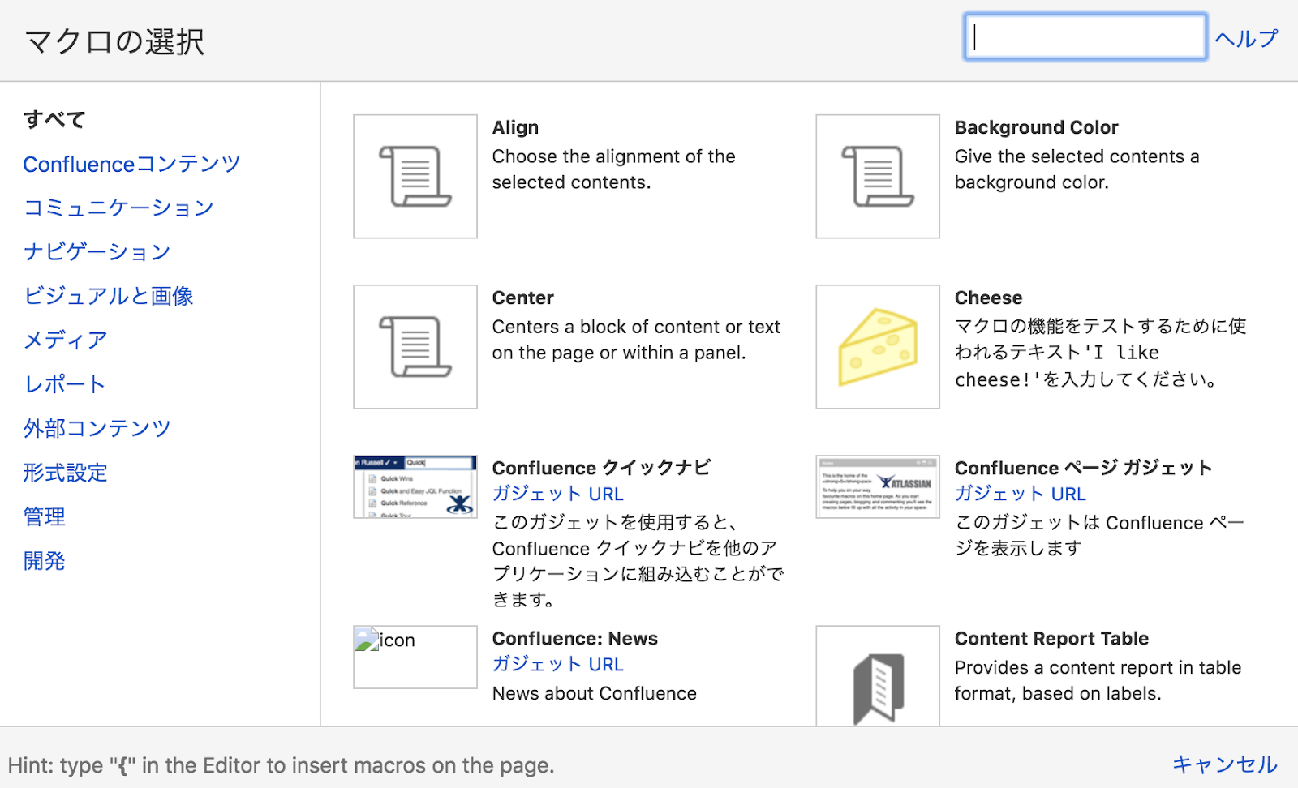Click the 'Give the selected contents' description
1298x788 pixels.
[1077, 169]
